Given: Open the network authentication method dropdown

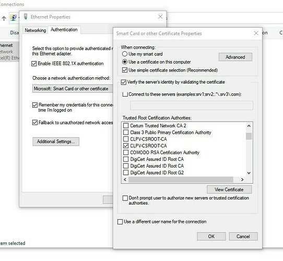Looking at the screenshot, I should click(73, 89).
